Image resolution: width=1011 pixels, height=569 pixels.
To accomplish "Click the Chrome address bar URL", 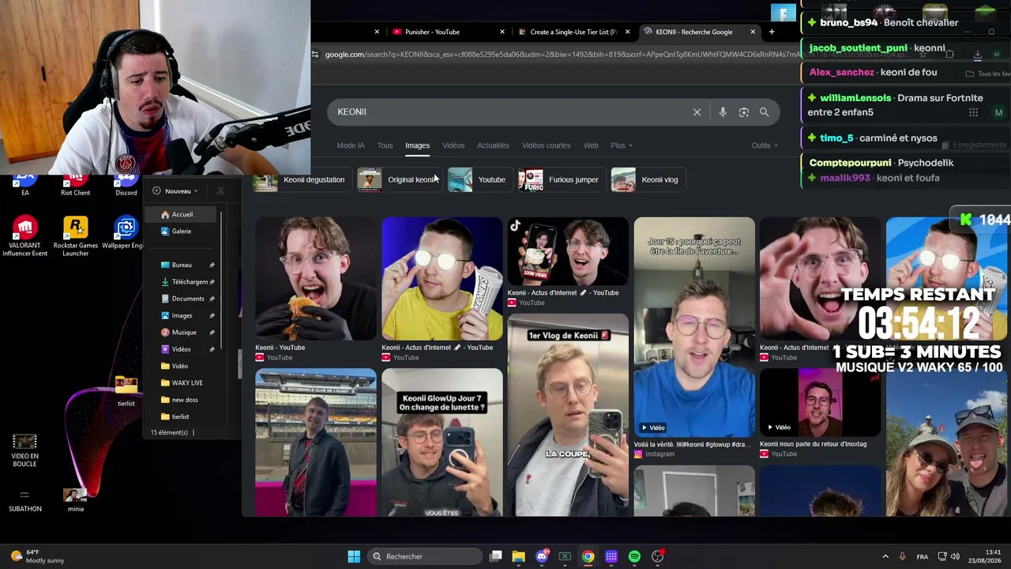I will 561,55.
